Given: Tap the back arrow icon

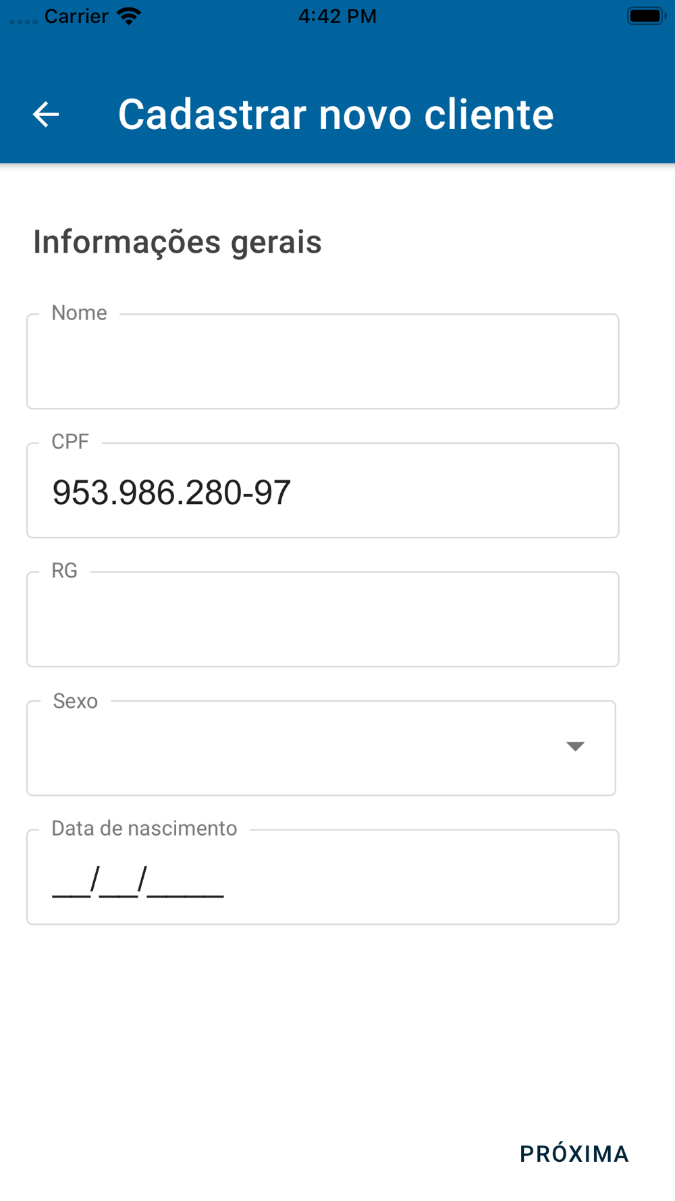Looking at the screenshot, I should [46, 114].
